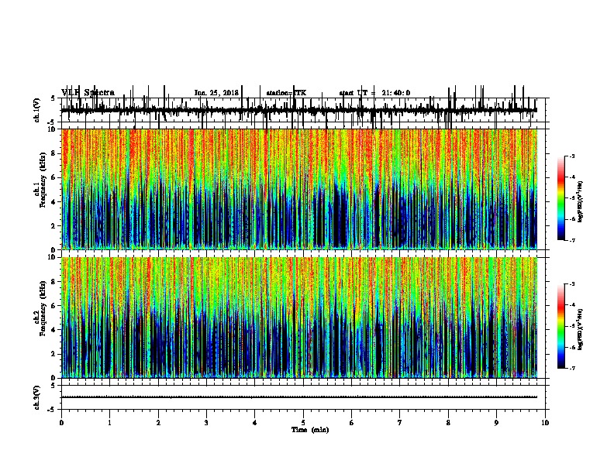Click the "ch.3(V)" axis label
The width and height of the screenshot is (614, 474).
point(37,397)
